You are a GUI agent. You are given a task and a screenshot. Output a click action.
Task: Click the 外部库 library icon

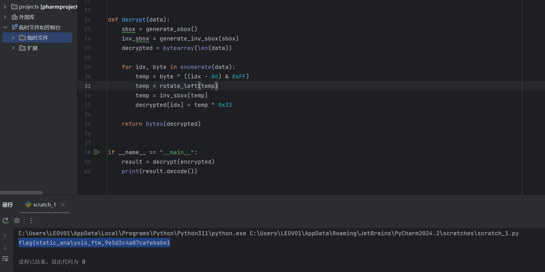[14, 17]
